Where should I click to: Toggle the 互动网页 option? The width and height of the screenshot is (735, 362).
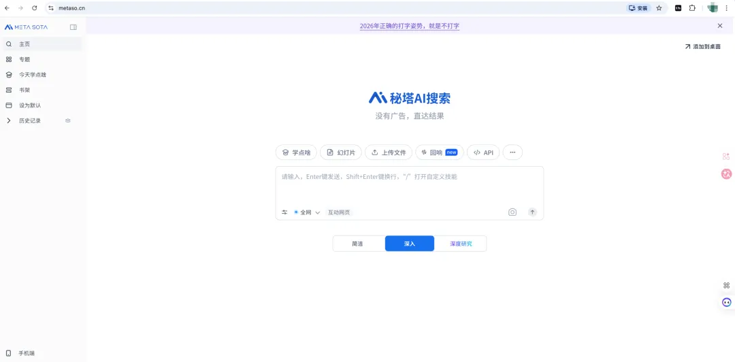pos(338,212)
